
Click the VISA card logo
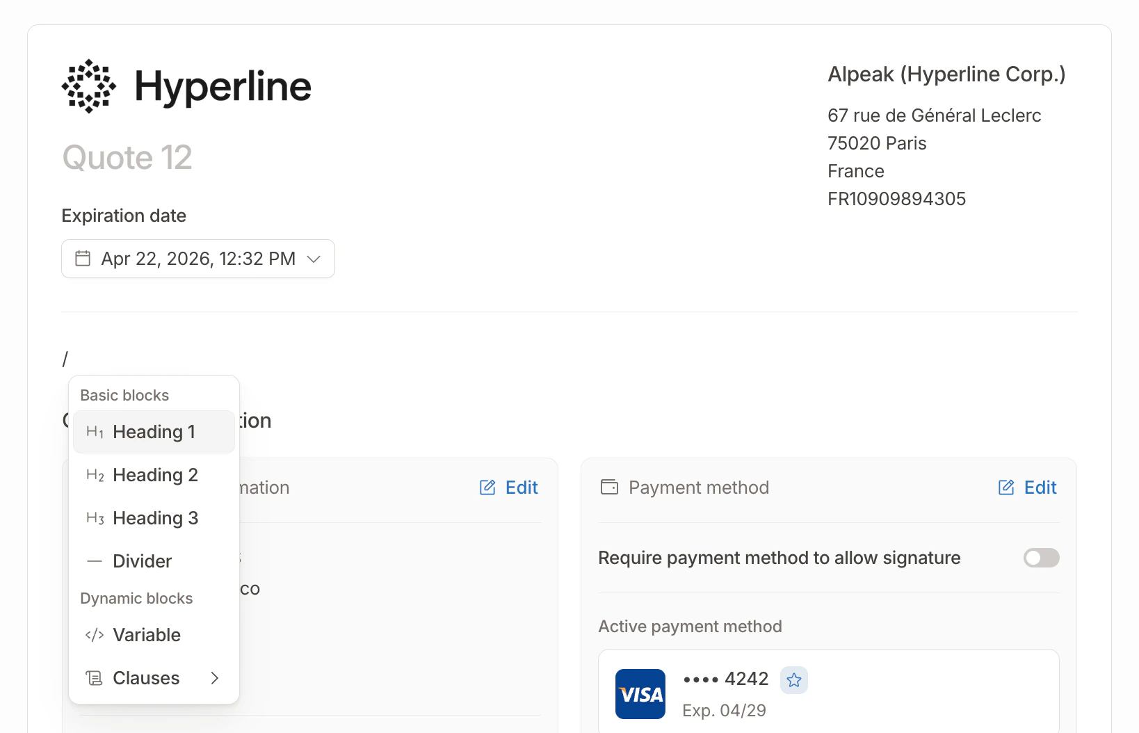[x=640, y=694]
